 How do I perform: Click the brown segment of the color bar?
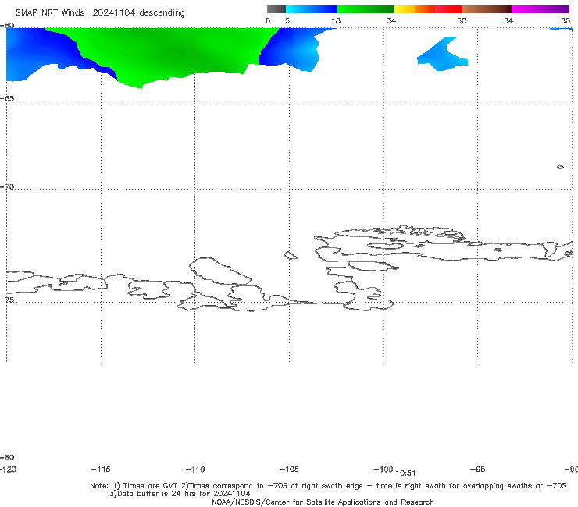point(487,9)
